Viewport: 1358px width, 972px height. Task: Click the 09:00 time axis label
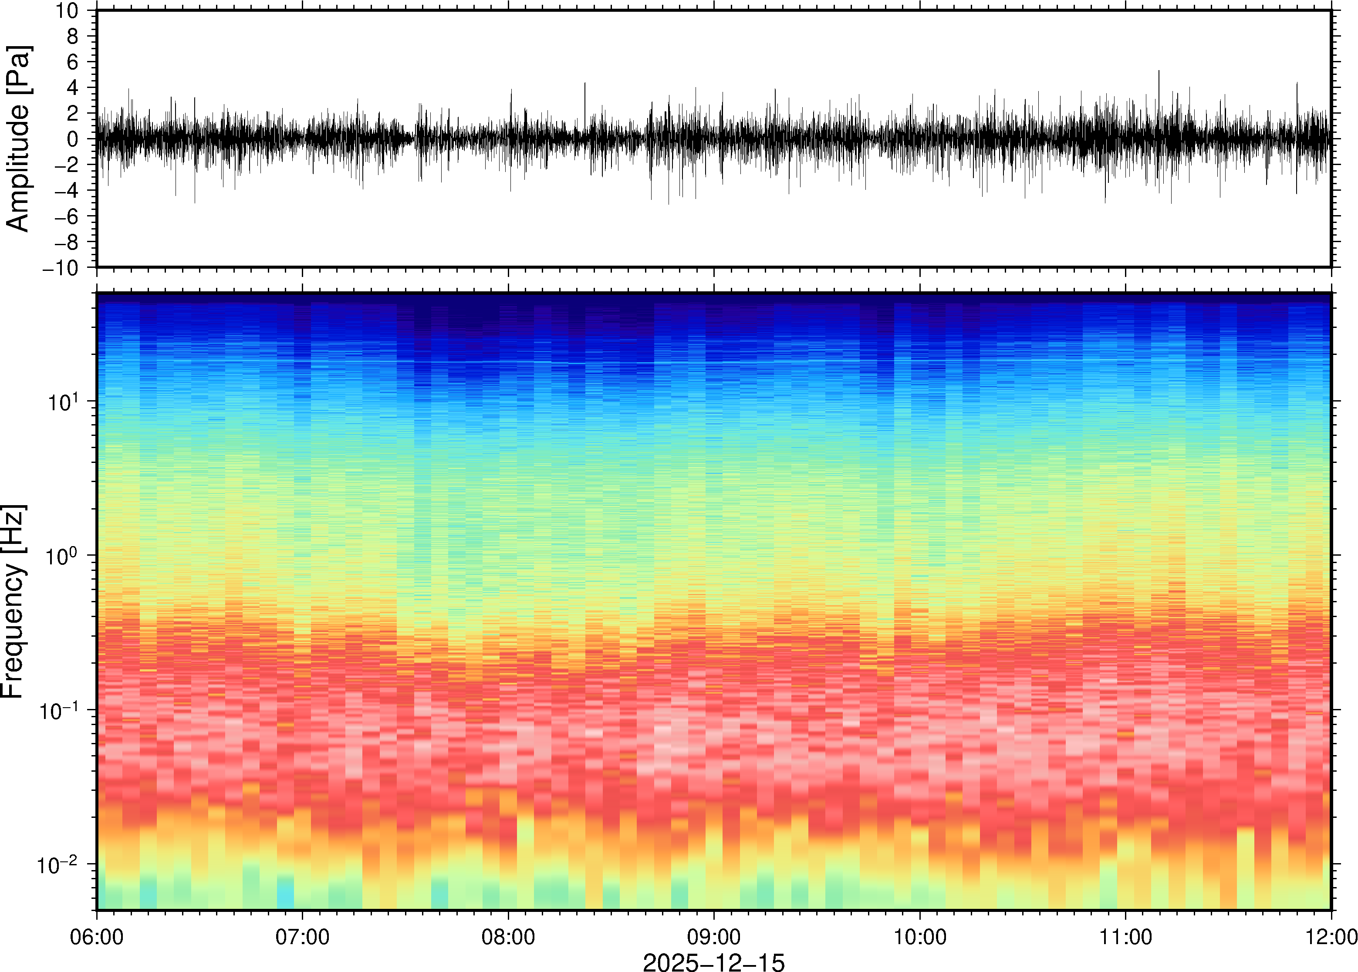coord(714,937)
